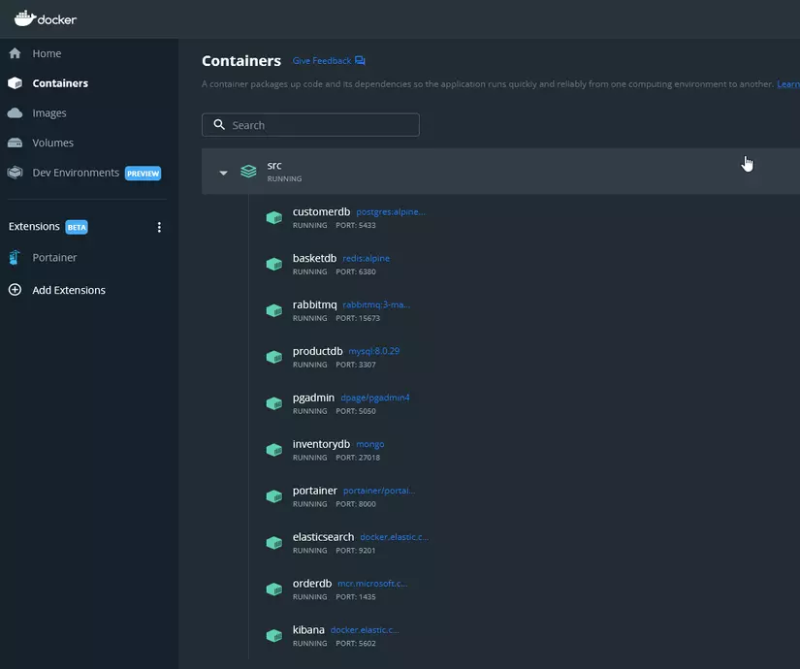Viewport: 800px width, 669px height.
Task: Open the Portainer extension
Action: click(54, 258)
